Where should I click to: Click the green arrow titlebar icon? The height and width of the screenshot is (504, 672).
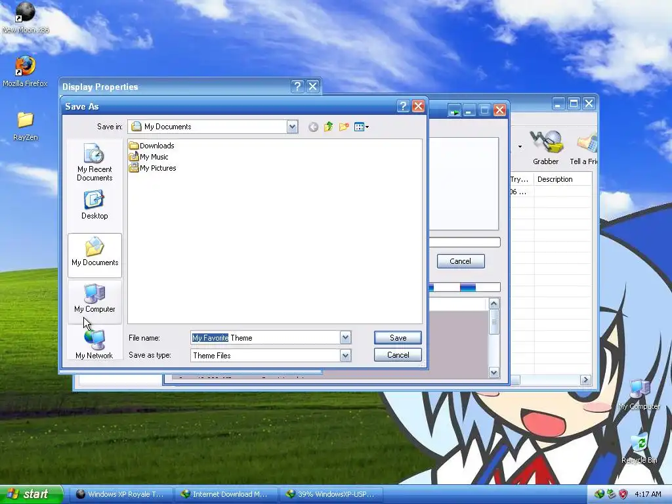pyautogui.click(x=454, y=110)
